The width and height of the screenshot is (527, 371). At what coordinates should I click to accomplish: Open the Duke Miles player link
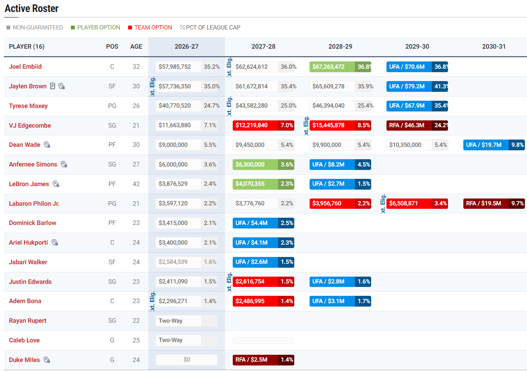(x=24, y=360)
